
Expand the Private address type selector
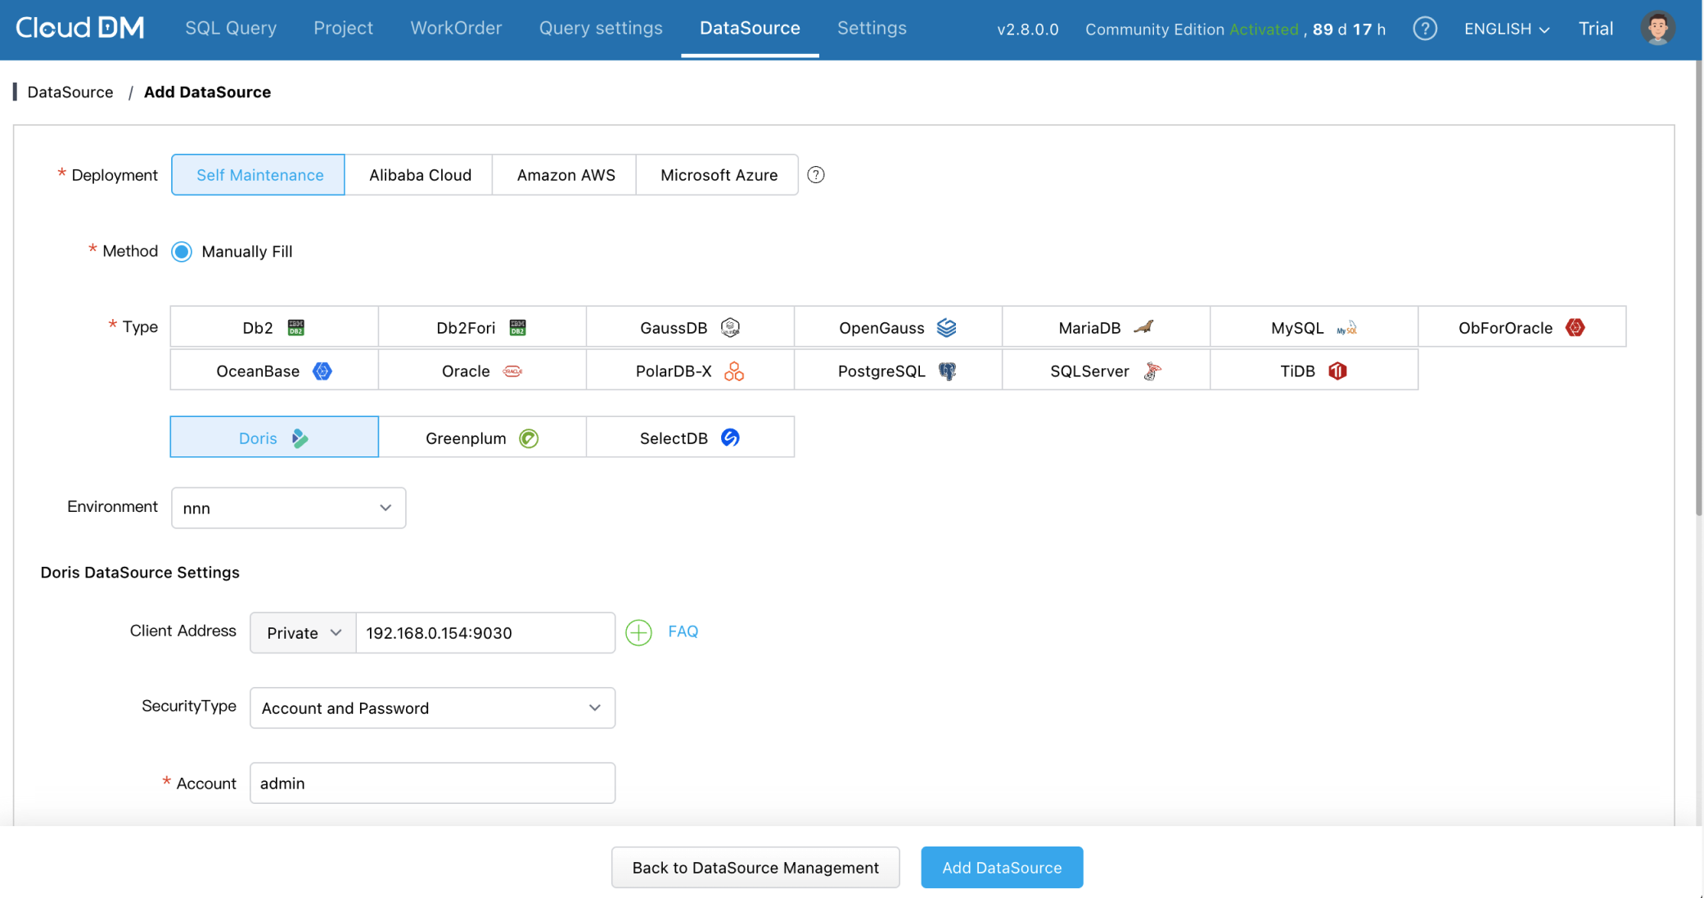(x=302, y=632)
